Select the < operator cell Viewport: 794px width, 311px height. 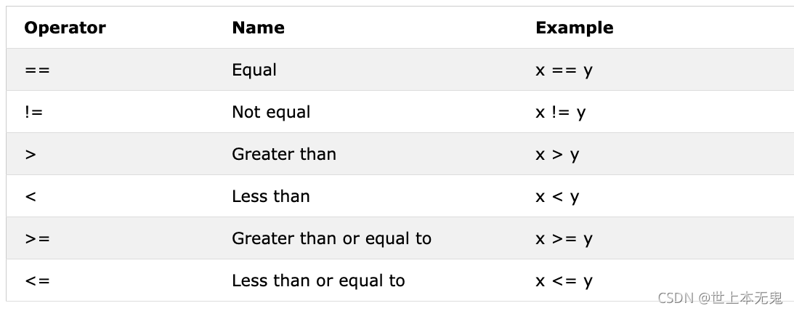[x=31, y=196]
